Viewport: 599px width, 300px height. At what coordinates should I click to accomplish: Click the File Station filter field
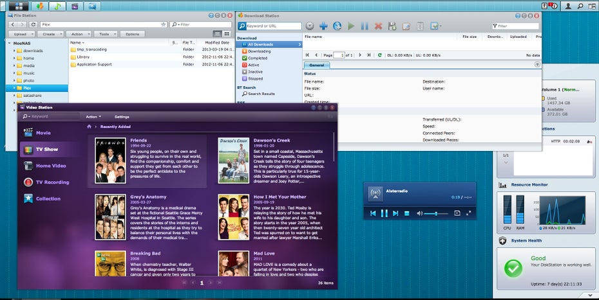(x=200, y=24)
